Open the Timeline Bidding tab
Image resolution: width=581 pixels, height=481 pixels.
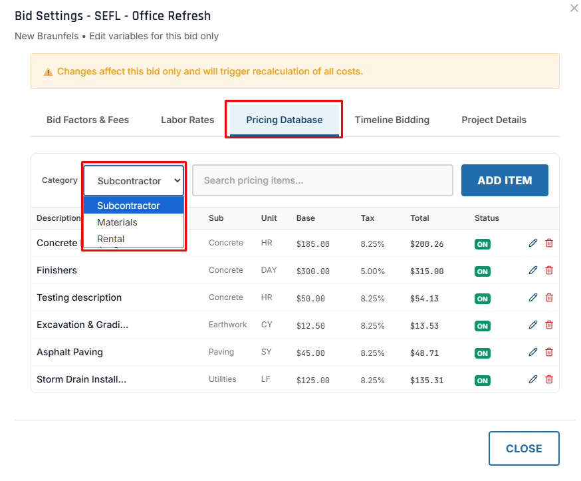click(x=392, y=120)
